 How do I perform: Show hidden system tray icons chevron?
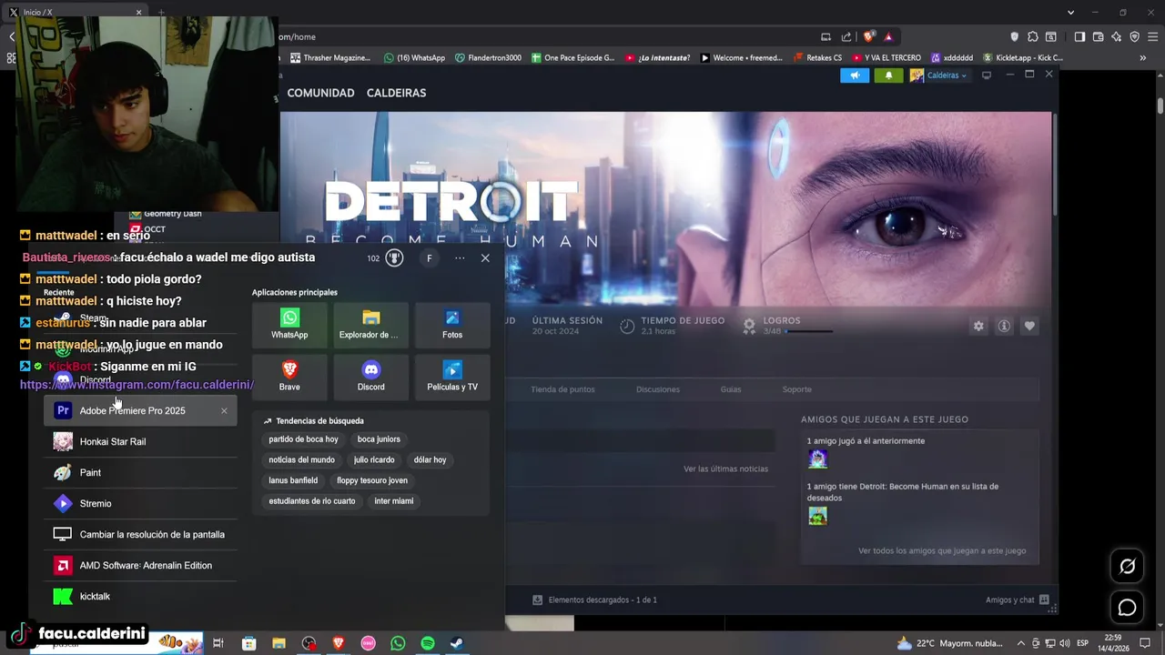click(x=1021, y=643)
